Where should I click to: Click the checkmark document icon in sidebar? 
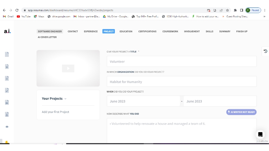point(7,90)
